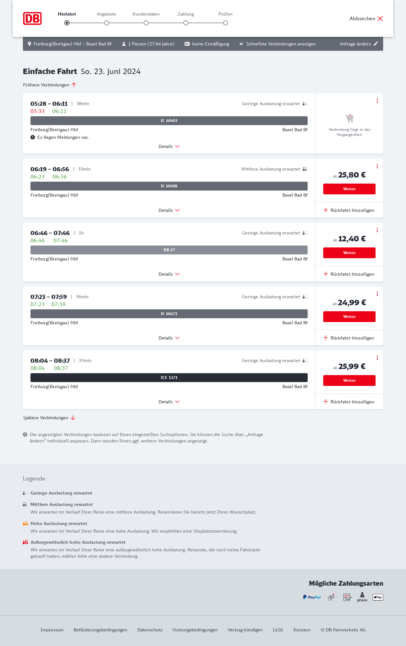The width and height of the screenshot is (406, 646).
Task: Click the DB logo
Action: click(x=32, y=18)
